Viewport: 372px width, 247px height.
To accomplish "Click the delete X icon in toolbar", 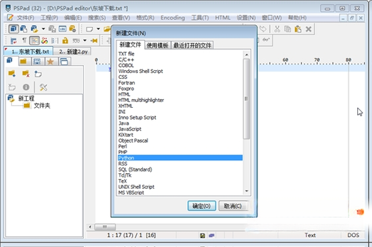I will [308, 29].
